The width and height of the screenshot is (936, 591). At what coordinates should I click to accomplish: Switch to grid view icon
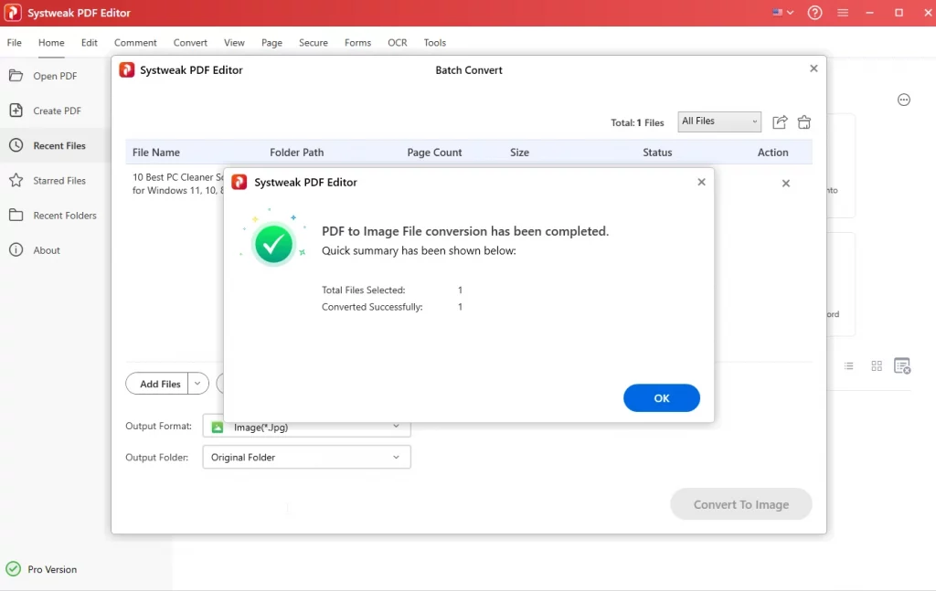click(x=877, y=365)
